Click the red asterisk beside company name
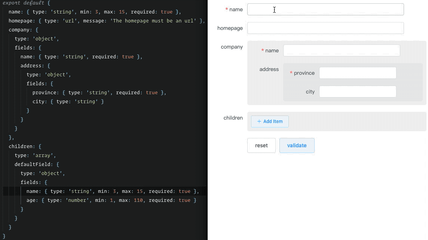The height and width of the screenshot is (240, 428). pyautogui.click(x=263, y=50)
